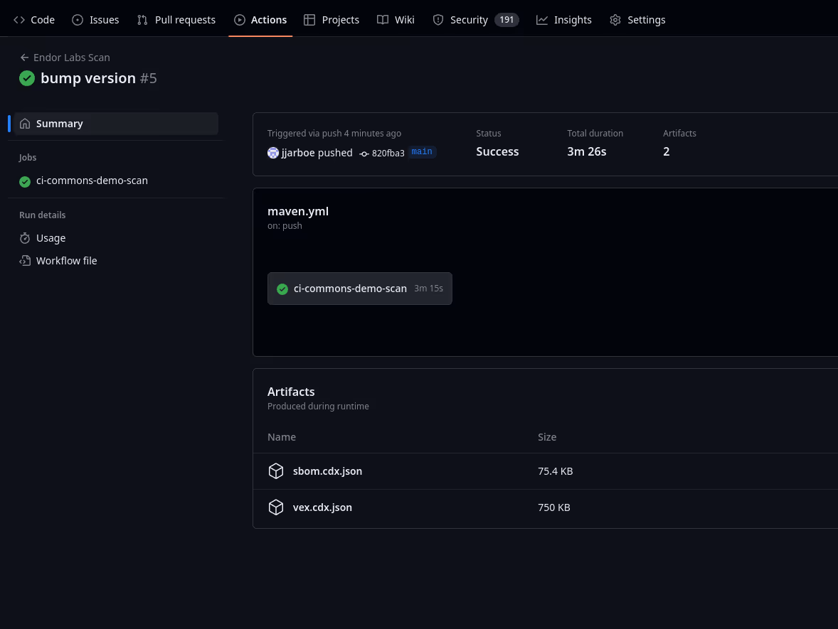The height and width of the screenshot is (629, 838).
Task: Click the Success status text
Action: click(497, 151)
